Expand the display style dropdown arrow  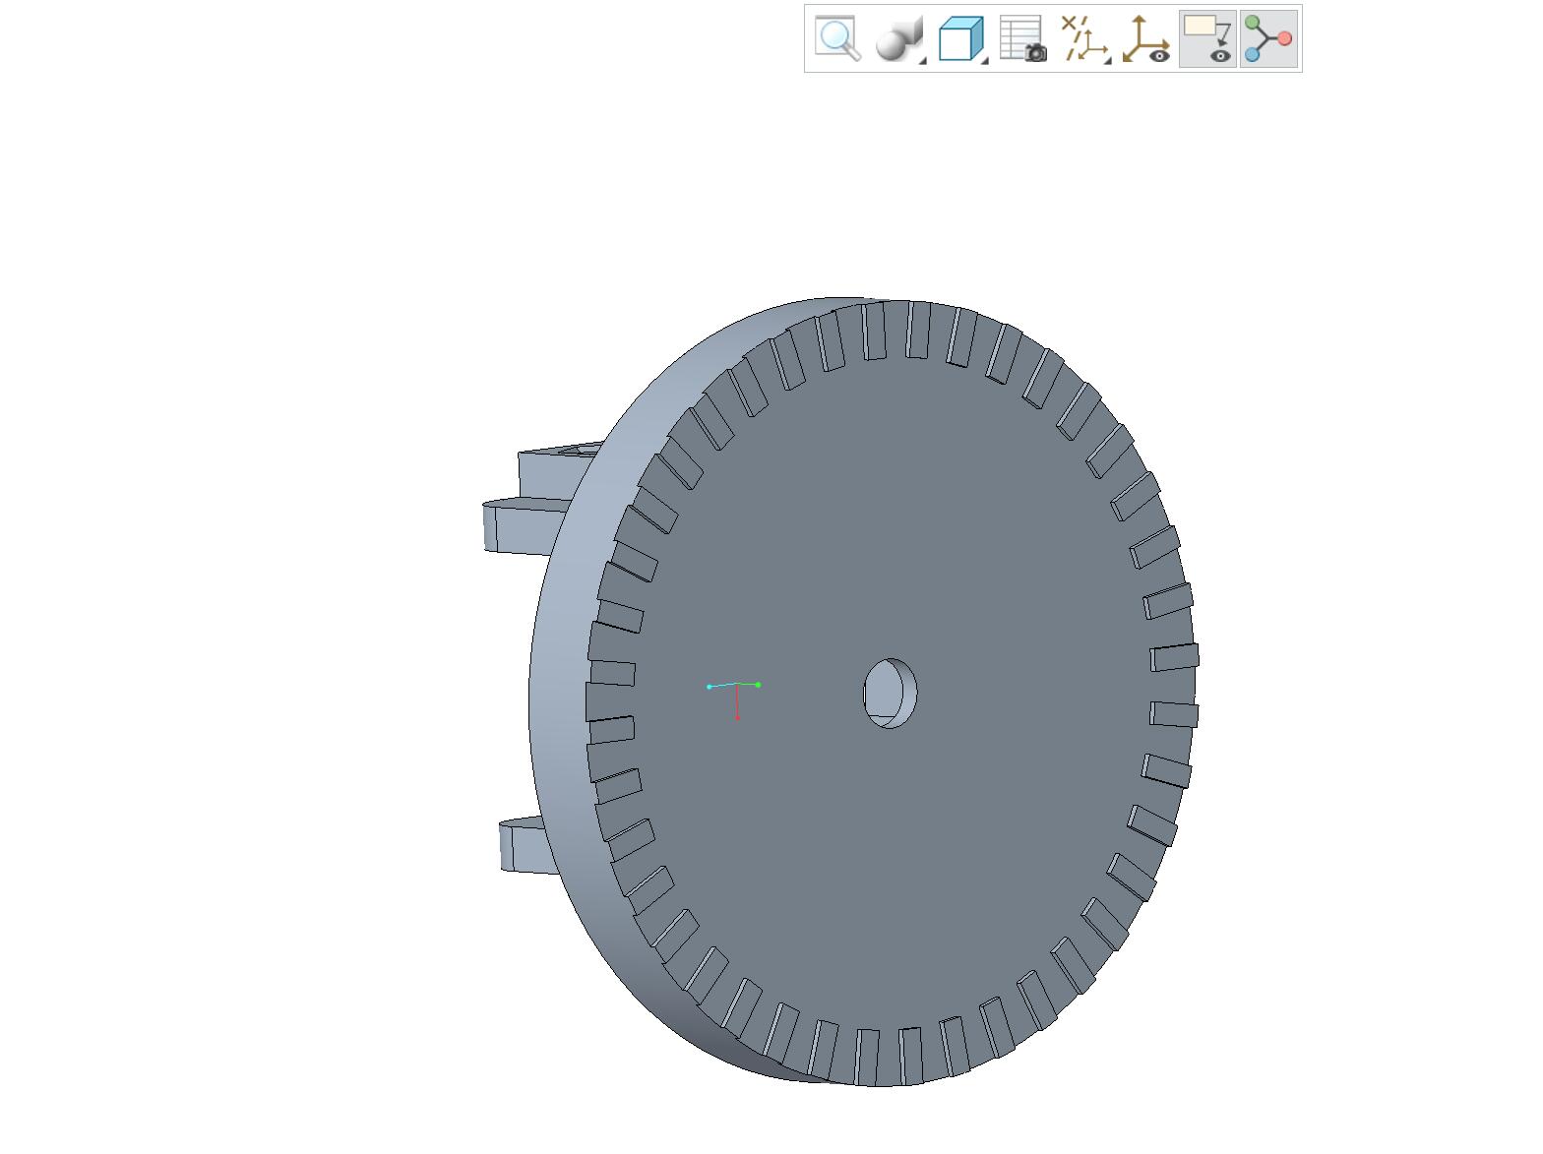pos(923,61)
